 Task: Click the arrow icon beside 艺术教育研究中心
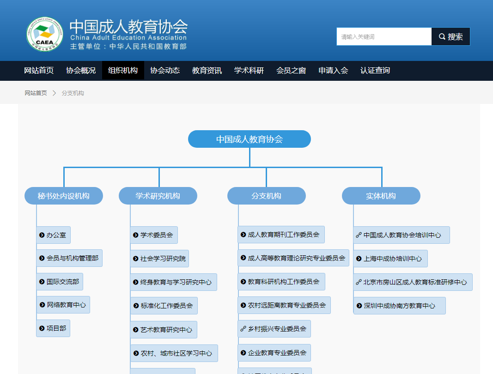[136, 330]
